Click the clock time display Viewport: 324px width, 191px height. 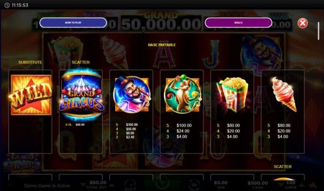pos(20,5)
